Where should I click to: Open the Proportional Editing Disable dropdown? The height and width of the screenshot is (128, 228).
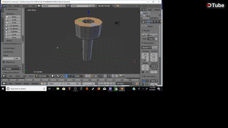pos(12,69)
